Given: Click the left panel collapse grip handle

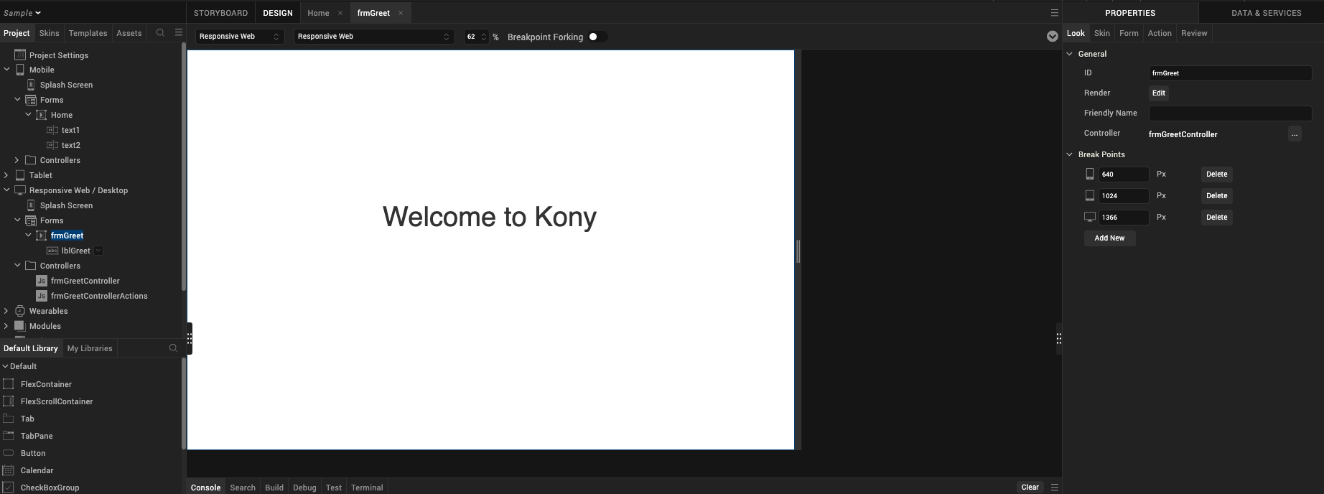Looking at the screenshot, I should 190,339.
